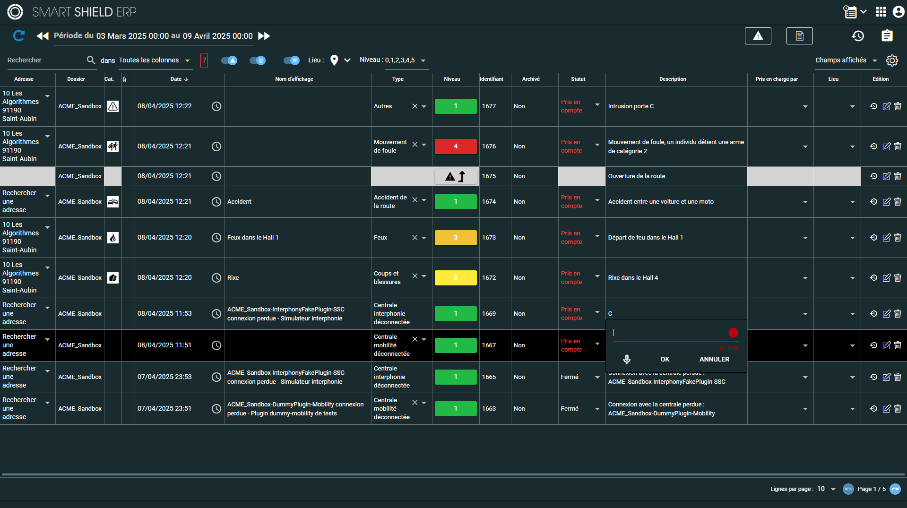This screenshot has height=508, width=907.
Task: Toggle the third filter switch before Lieu
Action: pyautogui.click(x=291, y=60)
